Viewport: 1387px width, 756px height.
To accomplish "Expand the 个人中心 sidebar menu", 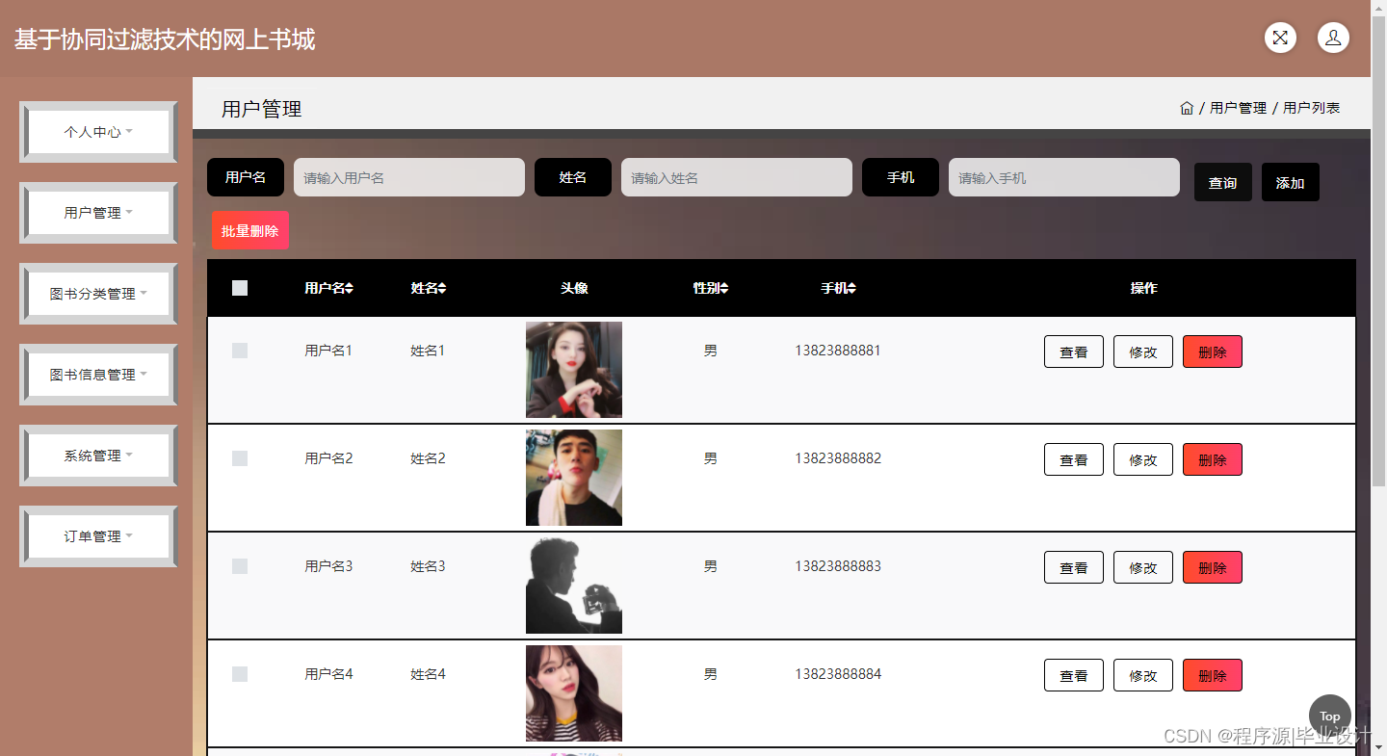I will click(x=98, y=132).
